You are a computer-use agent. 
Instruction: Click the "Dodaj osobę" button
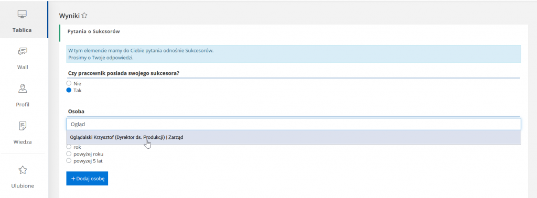click(x=87, y=179)
